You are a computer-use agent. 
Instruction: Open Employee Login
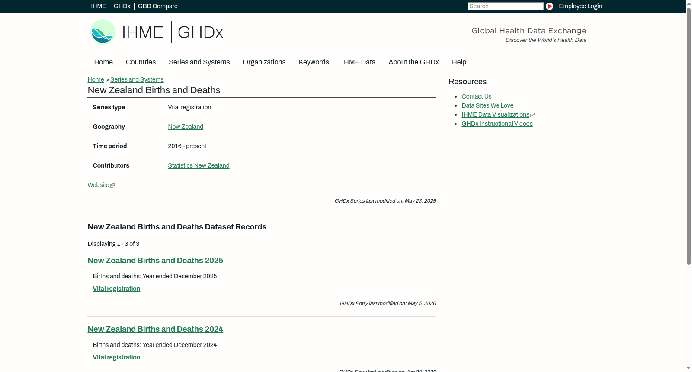point(580,6)
